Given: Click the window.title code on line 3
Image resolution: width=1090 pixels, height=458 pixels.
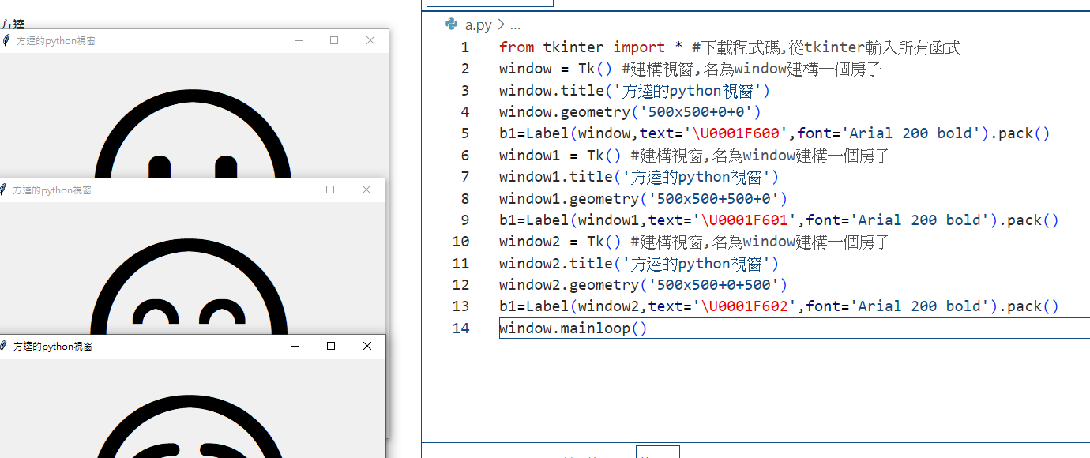Looking at the screenshot, I should coord(634,90).
